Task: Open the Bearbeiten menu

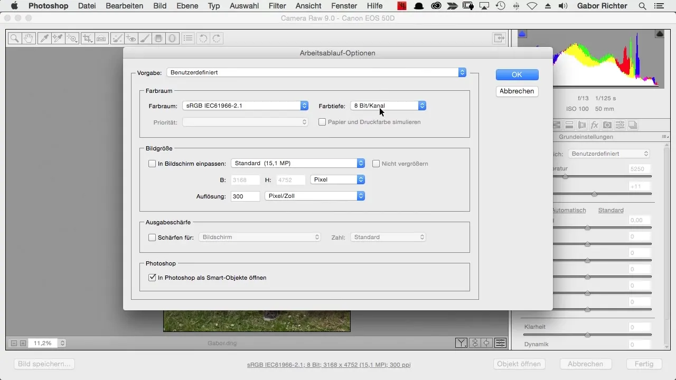Action: [x=125, y=6]
